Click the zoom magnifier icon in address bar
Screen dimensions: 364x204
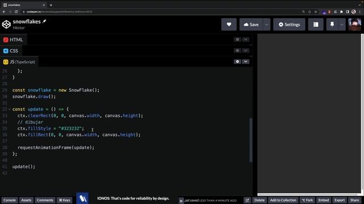click(303, 11)
